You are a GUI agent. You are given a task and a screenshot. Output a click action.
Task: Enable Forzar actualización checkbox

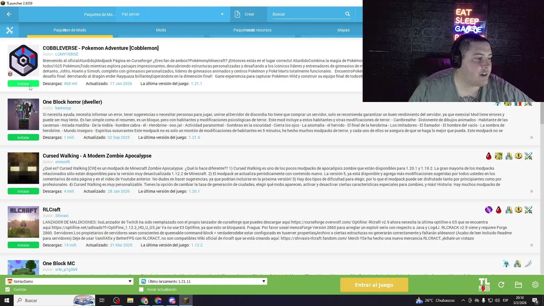[x=142, y=289]
